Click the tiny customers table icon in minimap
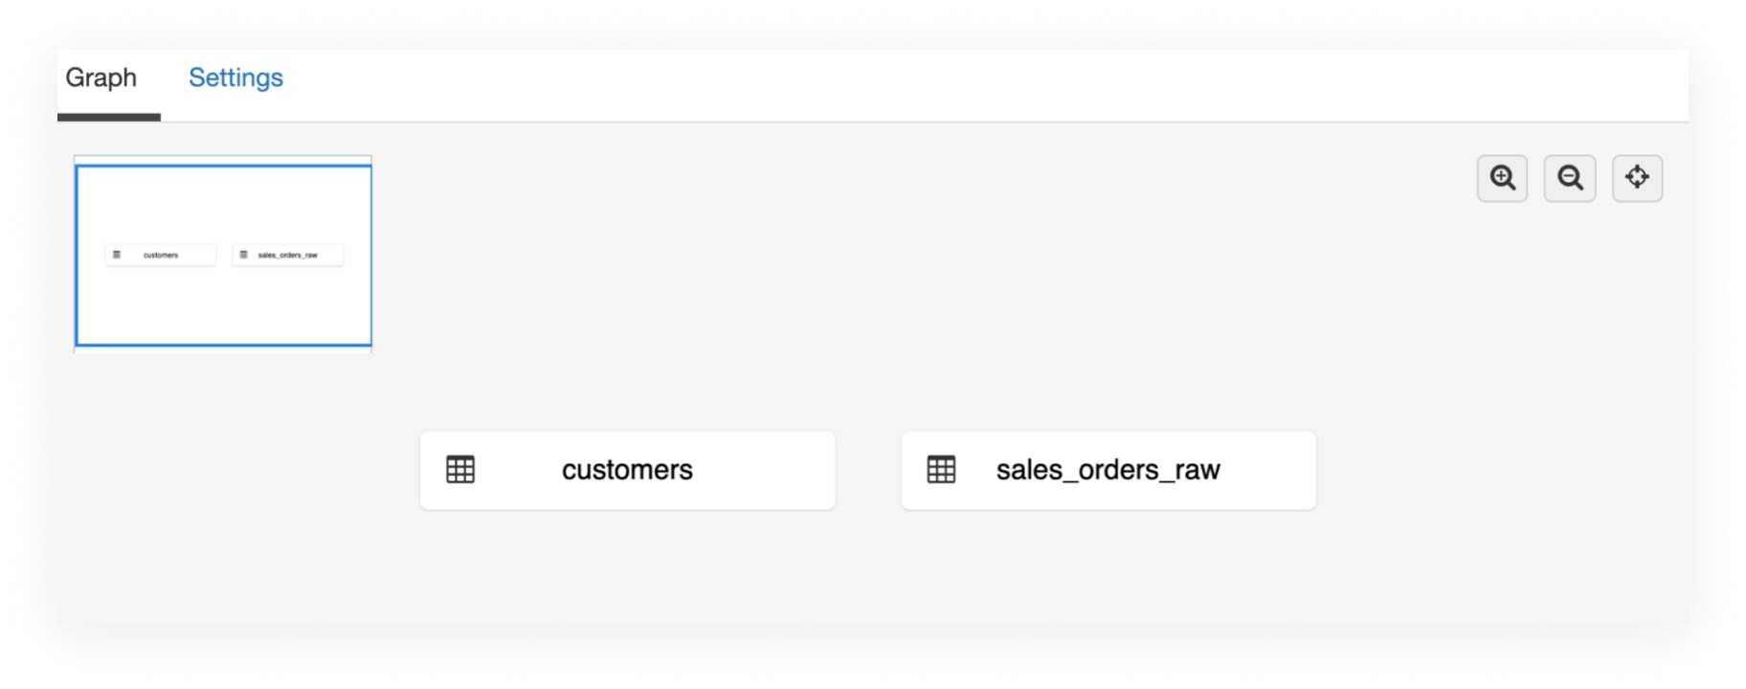Image resolution: width=1746 pixels, height=689 pixels. tap(117, 255)
